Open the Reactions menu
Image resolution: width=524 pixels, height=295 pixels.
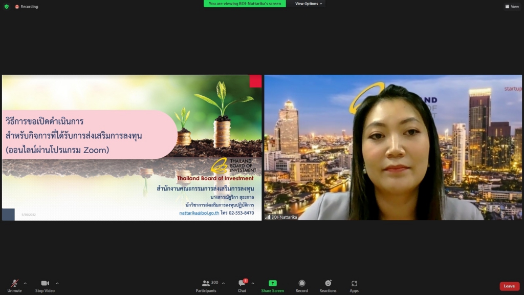point(328,286)
